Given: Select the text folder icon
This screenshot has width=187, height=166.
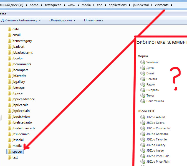Looking at the screenshot, I should (x=9, y=157).
